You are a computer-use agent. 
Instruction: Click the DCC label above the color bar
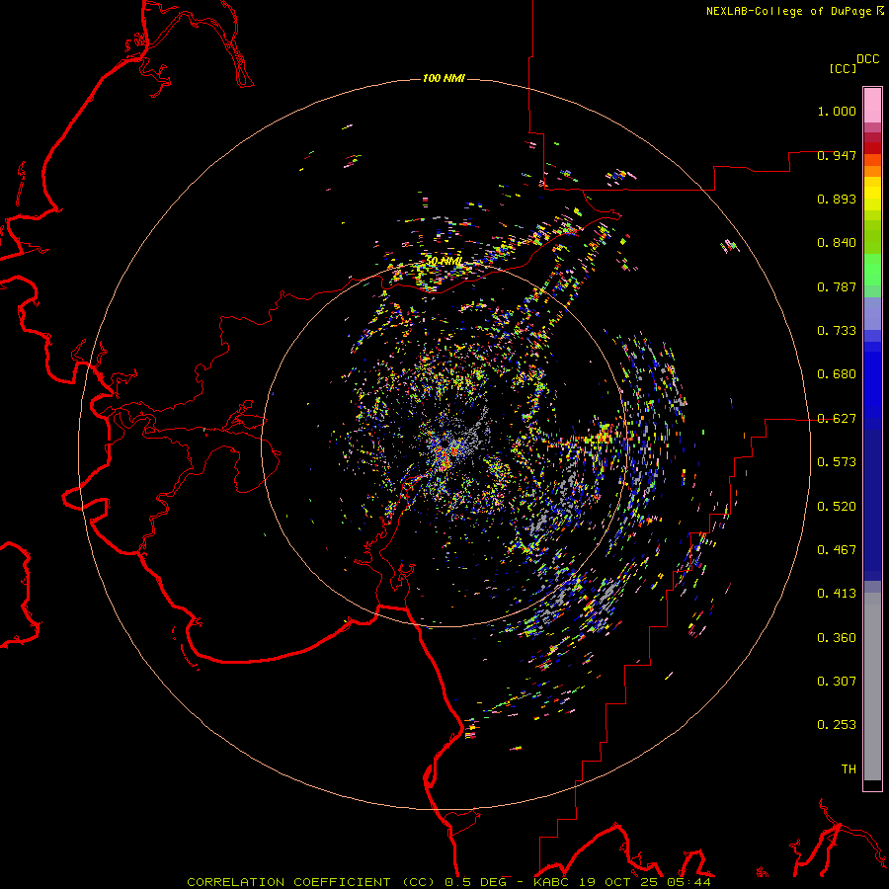tap(867, 59)
